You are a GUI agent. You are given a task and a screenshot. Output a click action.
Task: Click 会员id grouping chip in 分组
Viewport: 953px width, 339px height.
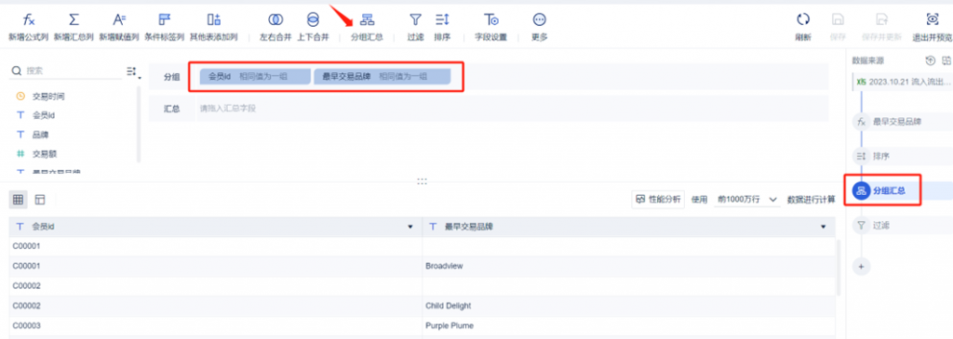click(255, 76)
